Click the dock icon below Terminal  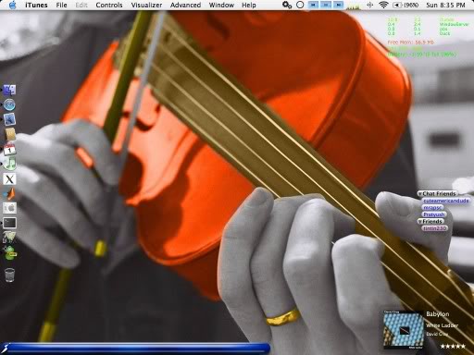[x=9, y=238]
